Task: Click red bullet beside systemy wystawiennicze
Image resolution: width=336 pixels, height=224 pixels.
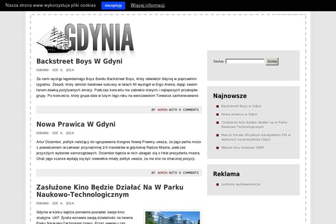Action: (x=217, y=185)
